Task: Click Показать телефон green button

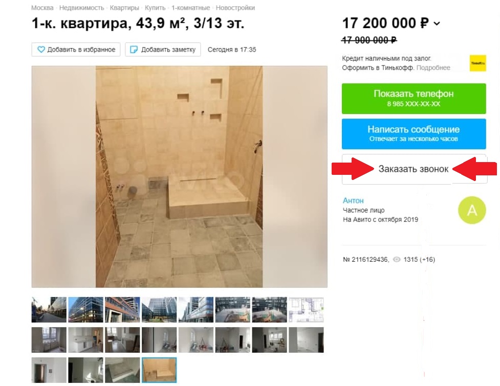Action: click(414, 98)
